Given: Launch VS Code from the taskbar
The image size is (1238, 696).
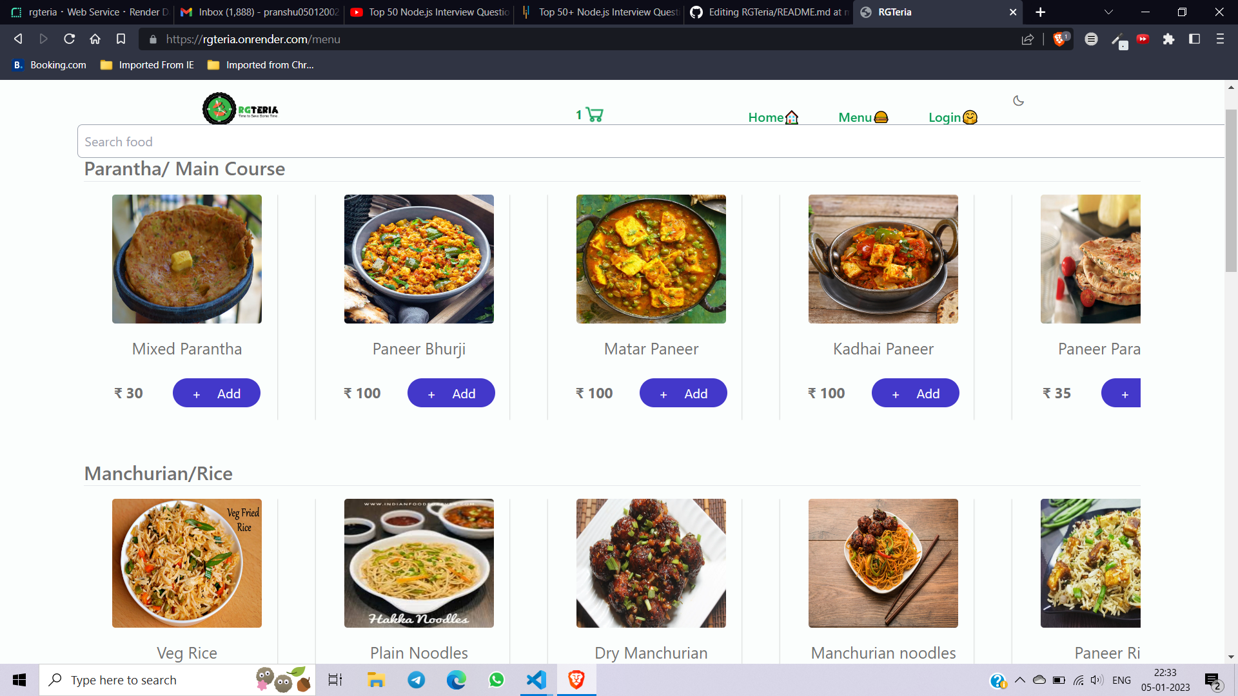Looking at the screenshot, I should tap(536, 679).
